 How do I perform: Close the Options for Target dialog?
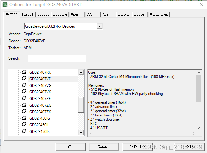(202, 5)
